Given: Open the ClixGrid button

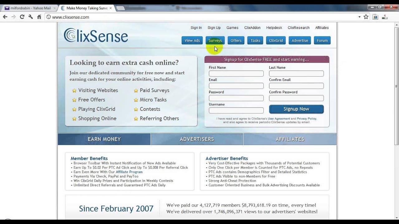Looking at the screenshot, I should (276, 40).
